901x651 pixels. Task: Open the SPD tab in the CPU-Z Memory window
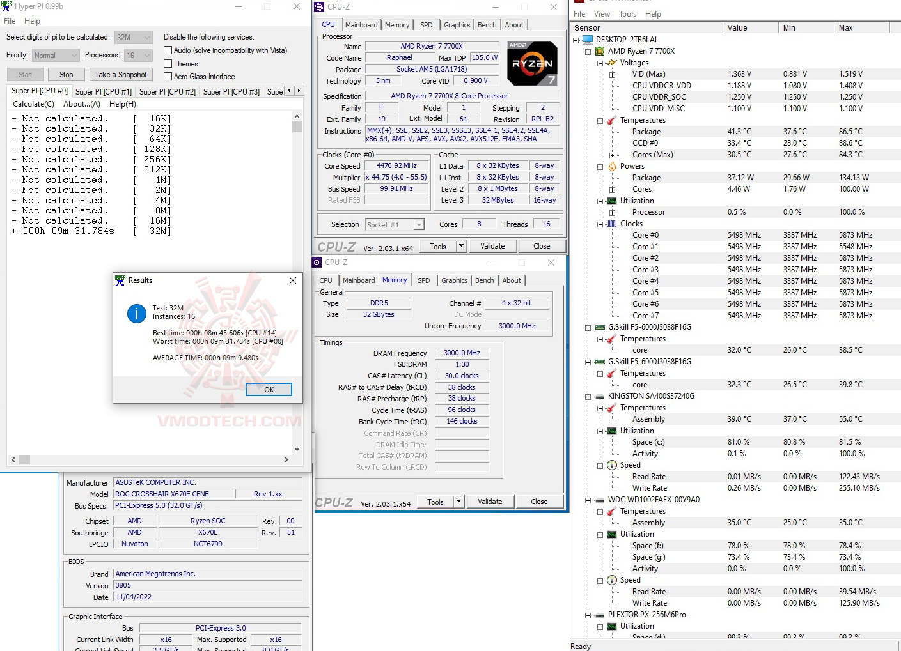tap(424, 280)
